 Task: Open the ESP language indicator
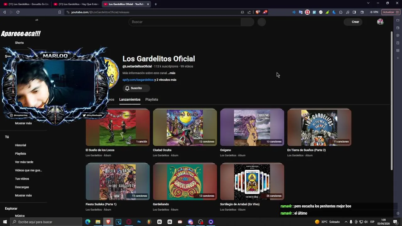pyautogui.click(x=372, y=222)
